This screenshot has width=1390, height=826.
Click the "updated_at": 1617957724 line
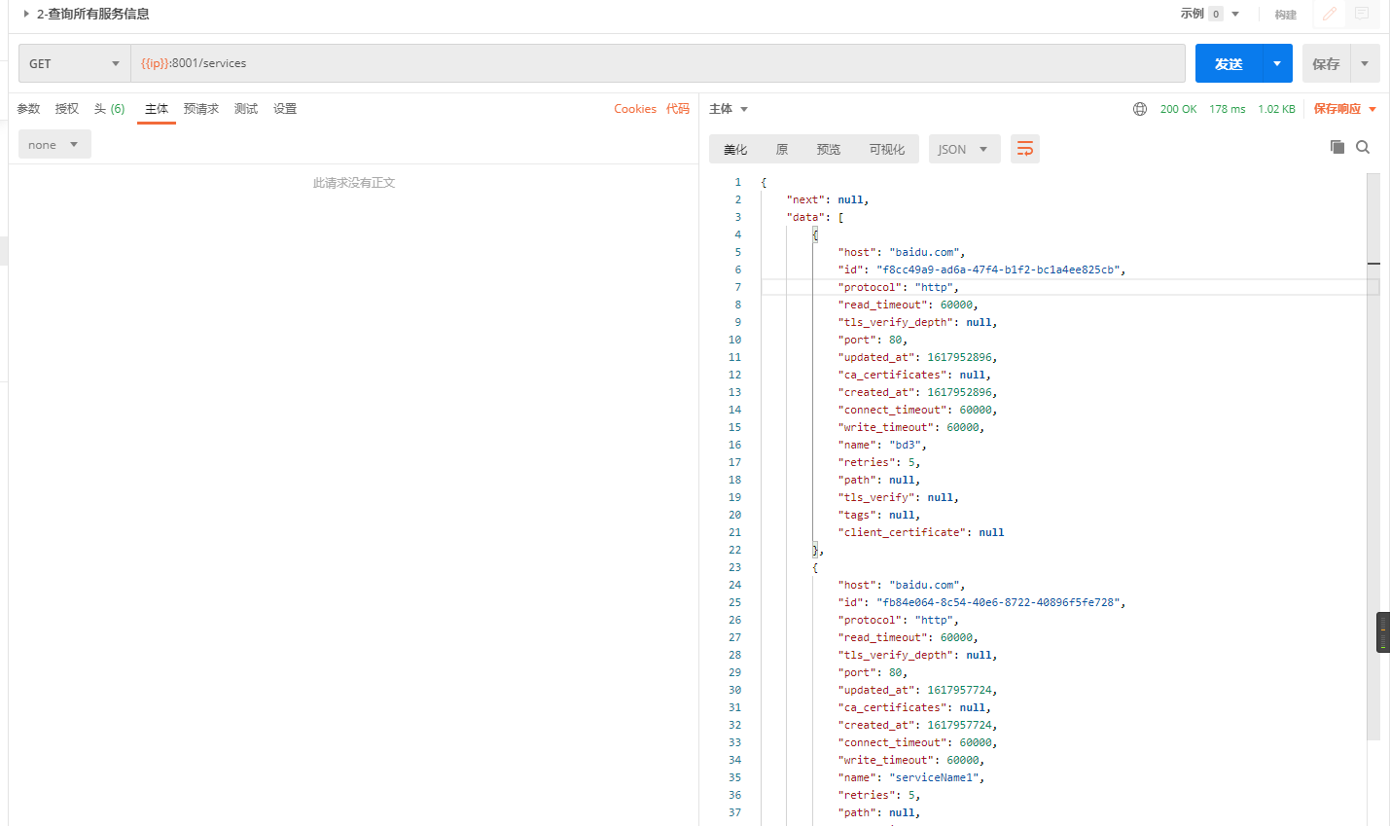coord(917,690)
